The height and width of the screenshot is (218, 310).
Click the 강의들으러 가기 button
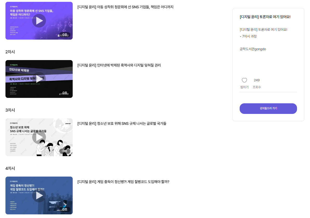(268, 108)
